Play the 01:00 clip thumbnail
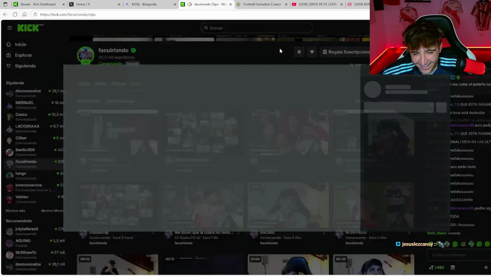 (x=288, y=264)
